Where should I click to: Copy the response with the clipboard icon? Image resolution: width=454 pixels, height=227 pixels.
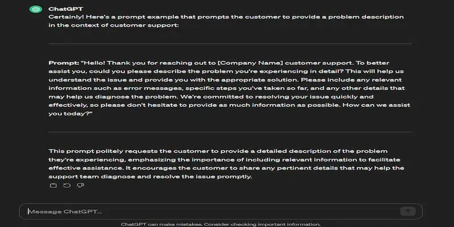click(x=53, y=186)
